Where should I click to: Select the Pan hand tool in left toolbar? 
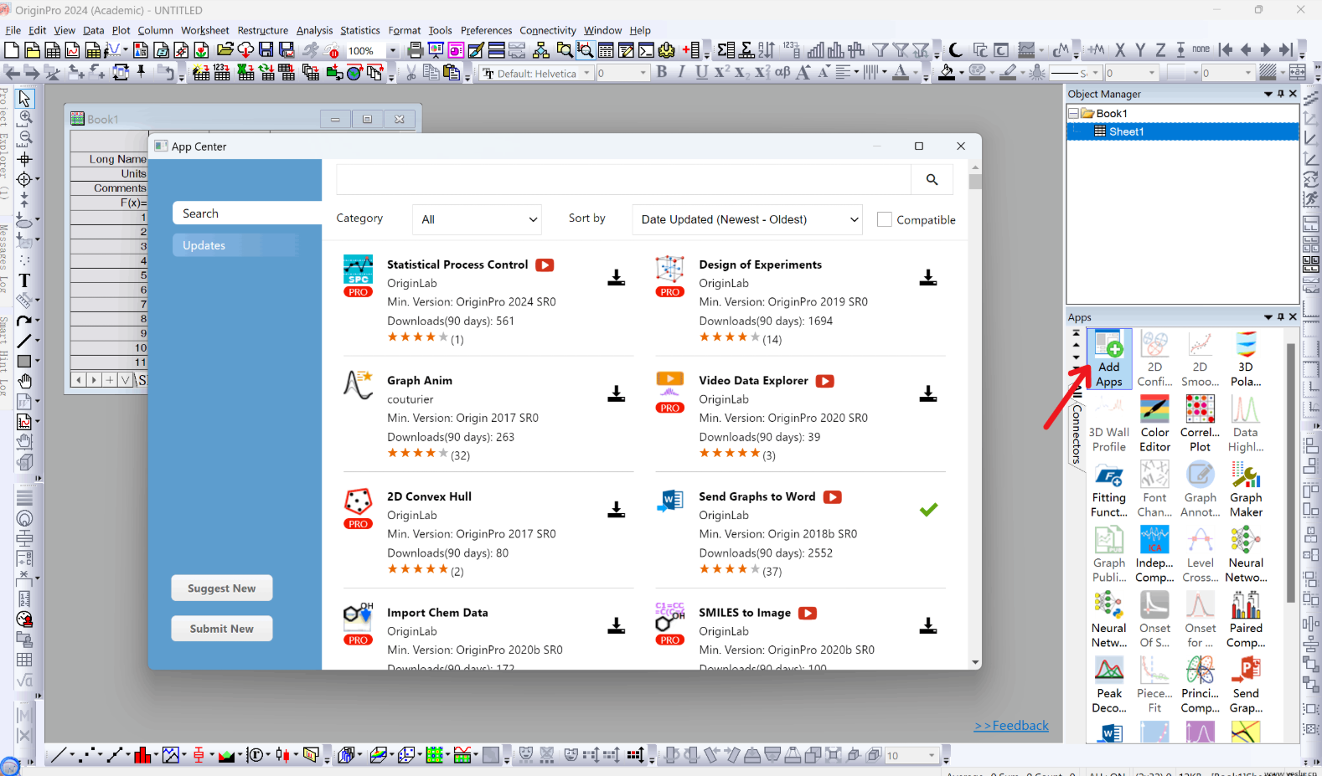(24, 382)
